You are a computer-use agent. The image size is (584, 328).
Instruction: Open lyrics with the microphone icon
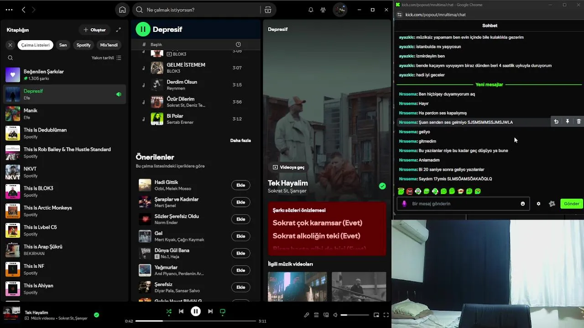click(307, 315)
